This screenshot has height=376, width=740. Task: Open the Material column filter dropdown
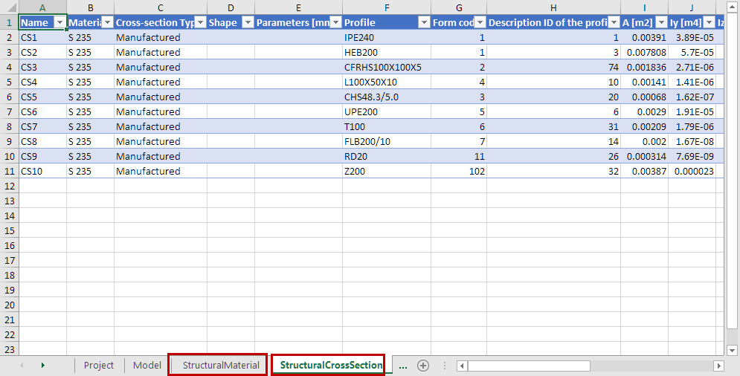[108, 22]
